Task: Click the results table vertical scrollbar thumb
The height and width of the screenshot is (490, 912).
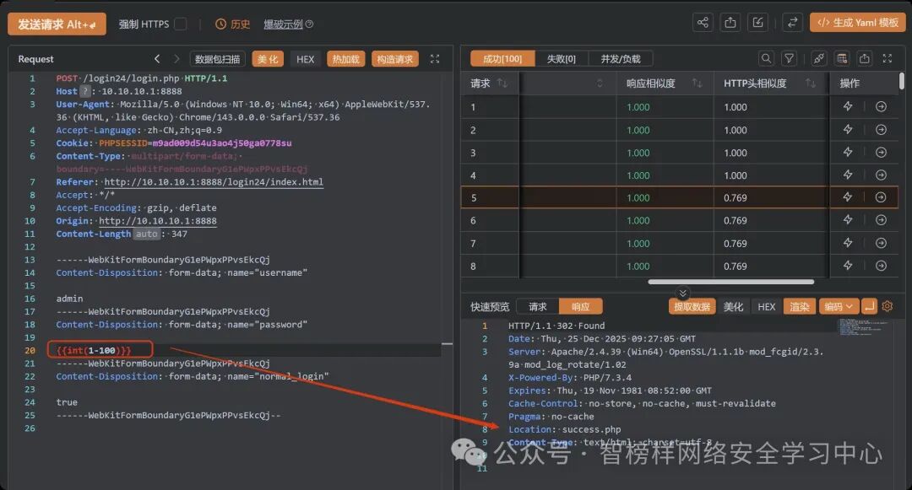Action: coord(902,81)
